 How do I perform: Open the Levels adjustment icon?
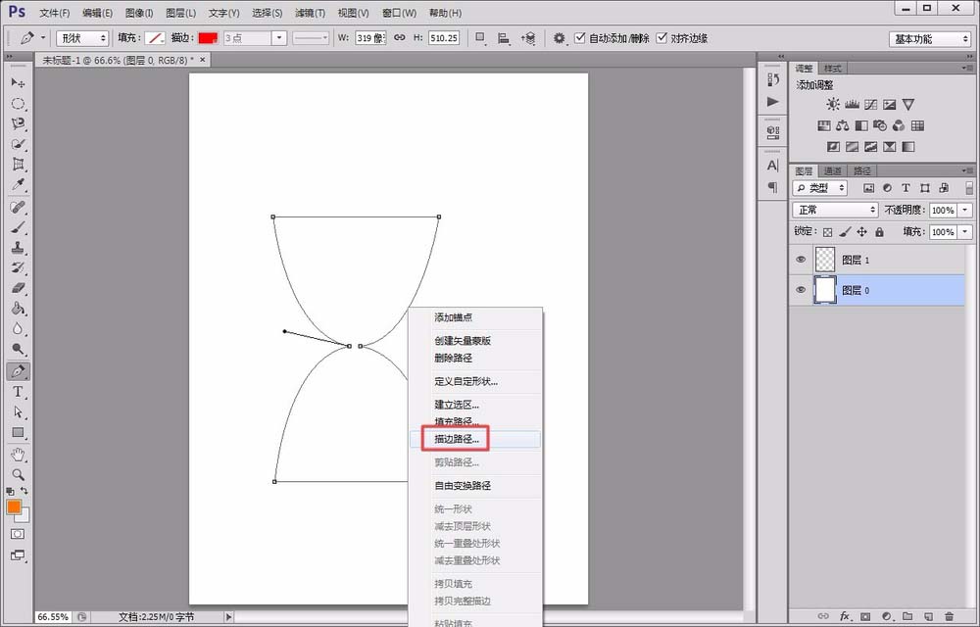point(852,104)
